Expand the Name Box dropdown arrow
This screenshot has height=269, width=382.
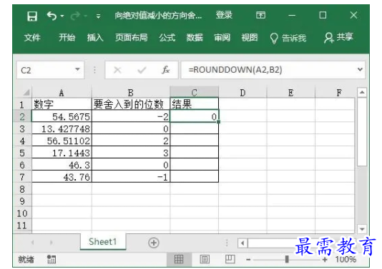77,69
